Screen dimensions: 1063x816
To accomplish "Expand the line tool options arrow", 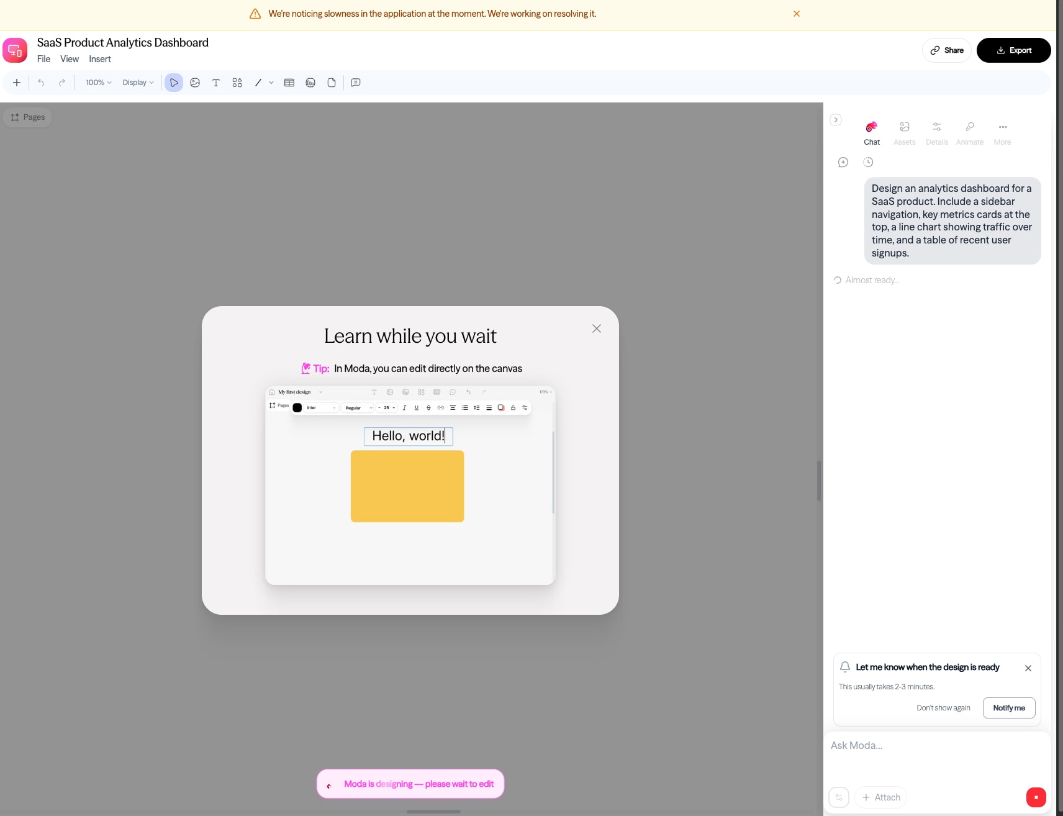I will click(x=271, y=83).
